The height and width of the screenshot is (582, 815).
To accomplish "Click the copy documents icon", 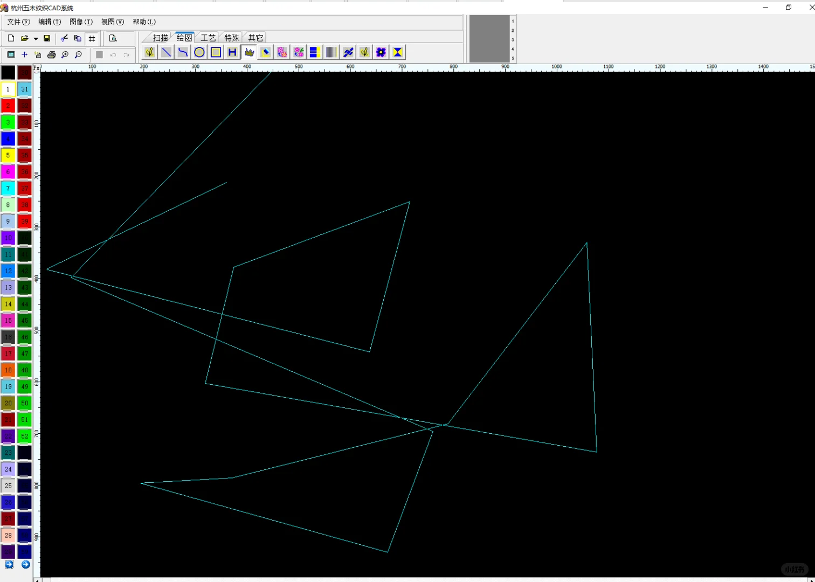I will click(x=78, y=38).
